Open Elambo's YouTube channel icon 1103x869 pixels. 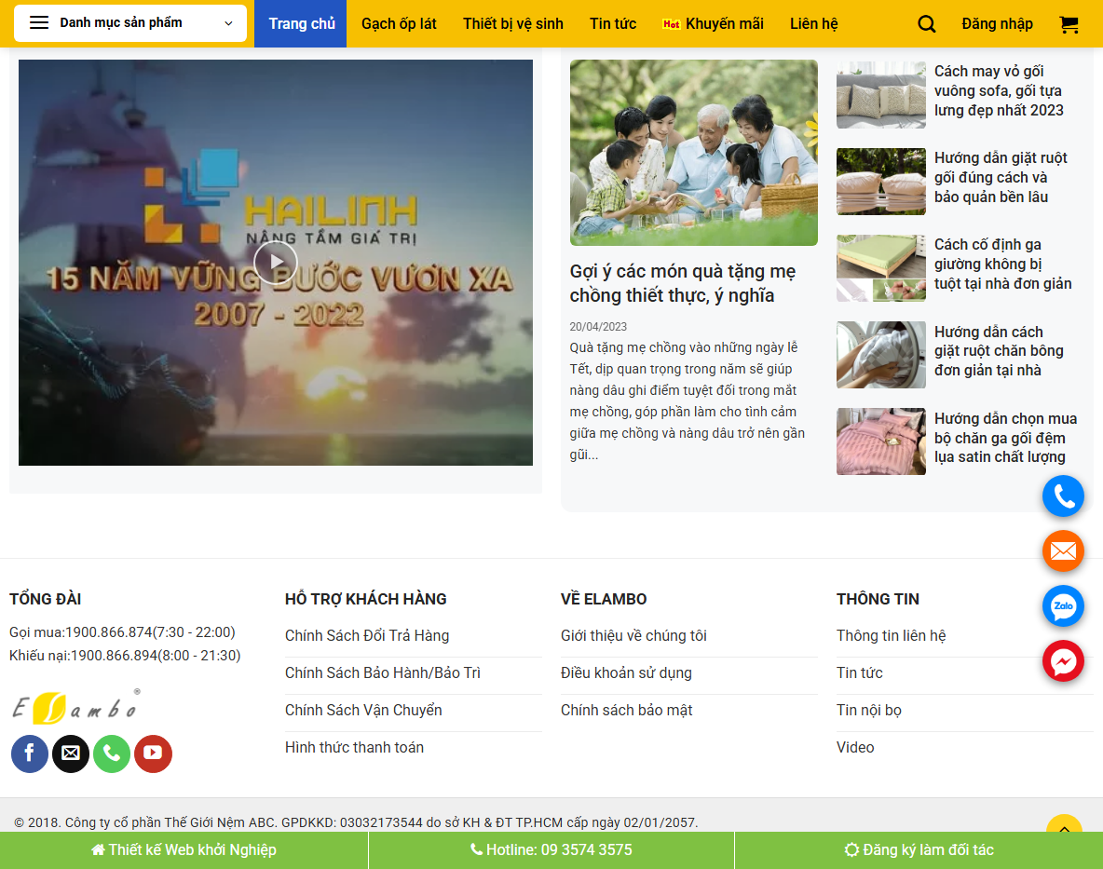point(153,754)
